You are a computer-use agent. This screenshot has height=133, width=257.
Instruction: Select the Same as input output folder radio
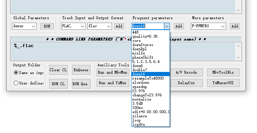28,73
